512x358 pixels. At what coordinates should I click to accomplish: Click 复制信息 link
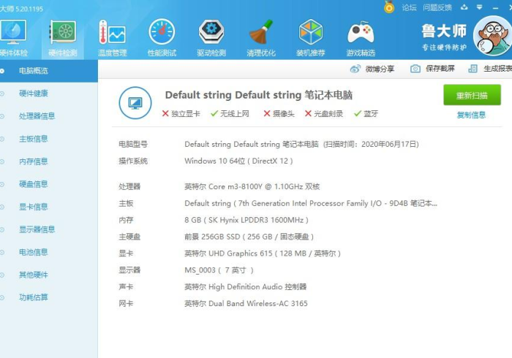point(471,115)
